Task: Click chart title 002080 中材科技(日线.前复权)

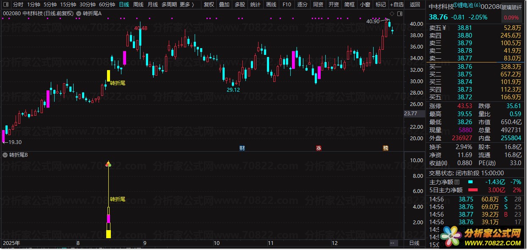Action: 38,14
